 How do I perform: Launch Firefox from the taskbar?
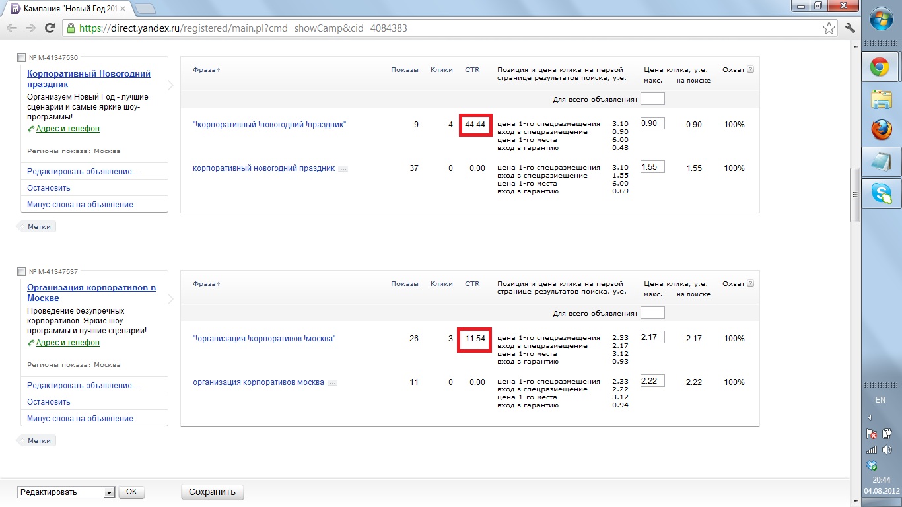tap(882, 130)
